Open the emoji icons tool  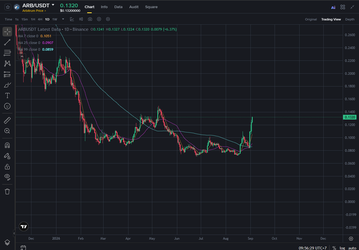7,106
